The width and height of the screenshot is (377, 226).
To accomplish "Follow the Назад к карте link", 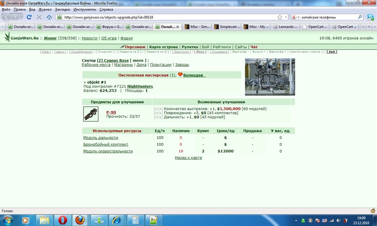I will (x=188, y=158).
